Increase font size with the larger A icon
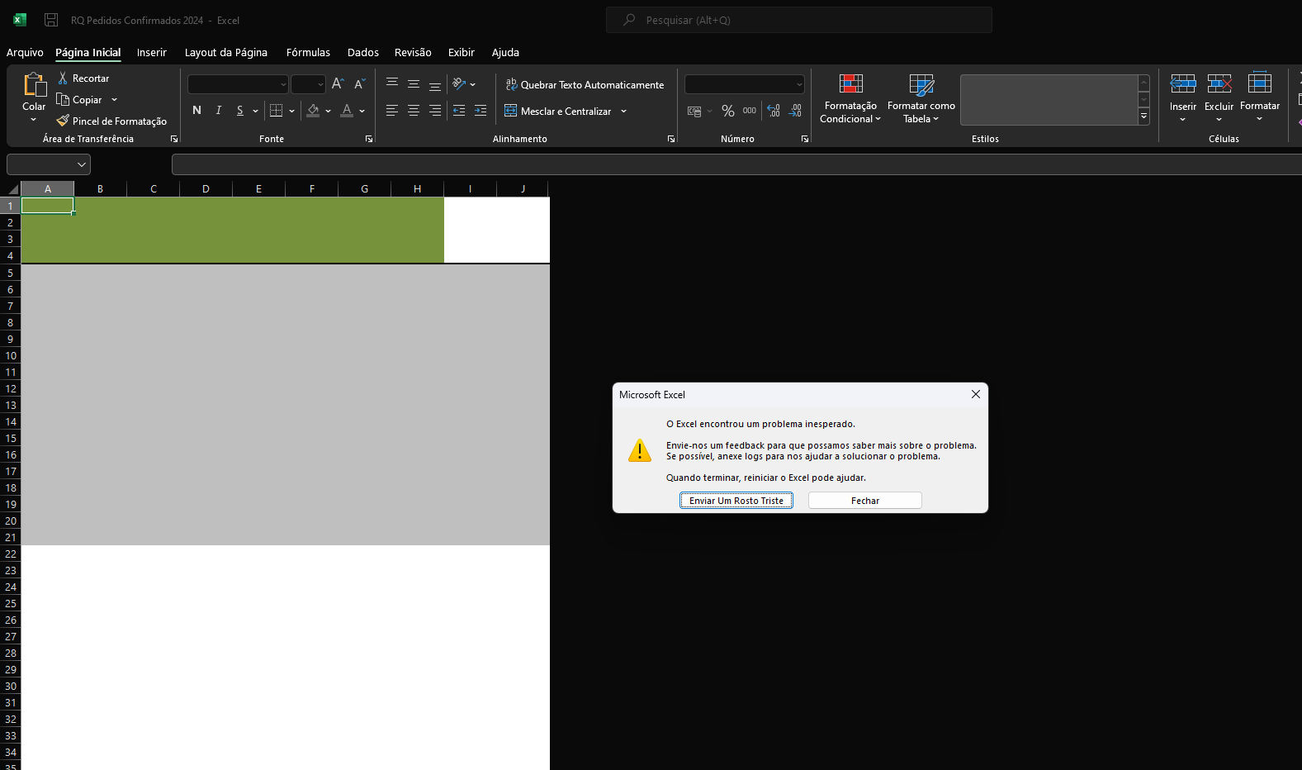The width and height of the screenshot is (1302, 770). point(338,84)
